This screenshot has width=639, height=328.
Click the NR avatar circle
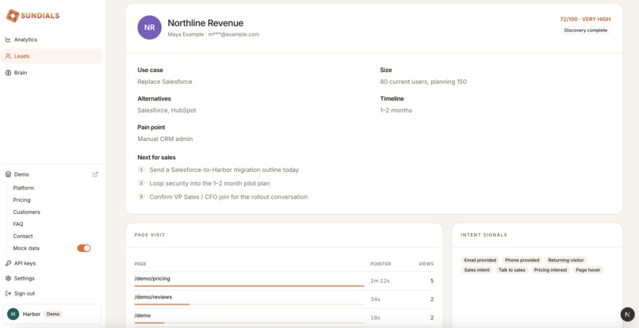click(149, 27)
